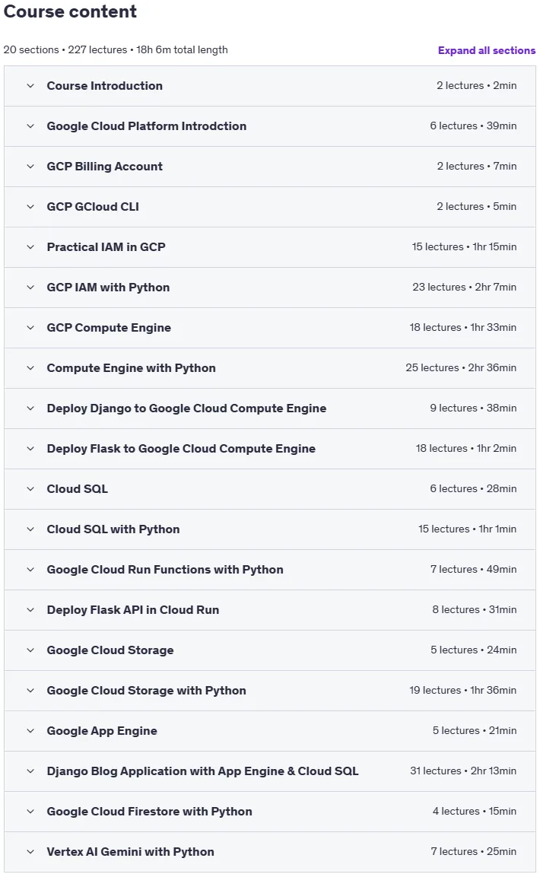
Task: Open Practical IAM in GCP section title
Action: coord(106,247)
